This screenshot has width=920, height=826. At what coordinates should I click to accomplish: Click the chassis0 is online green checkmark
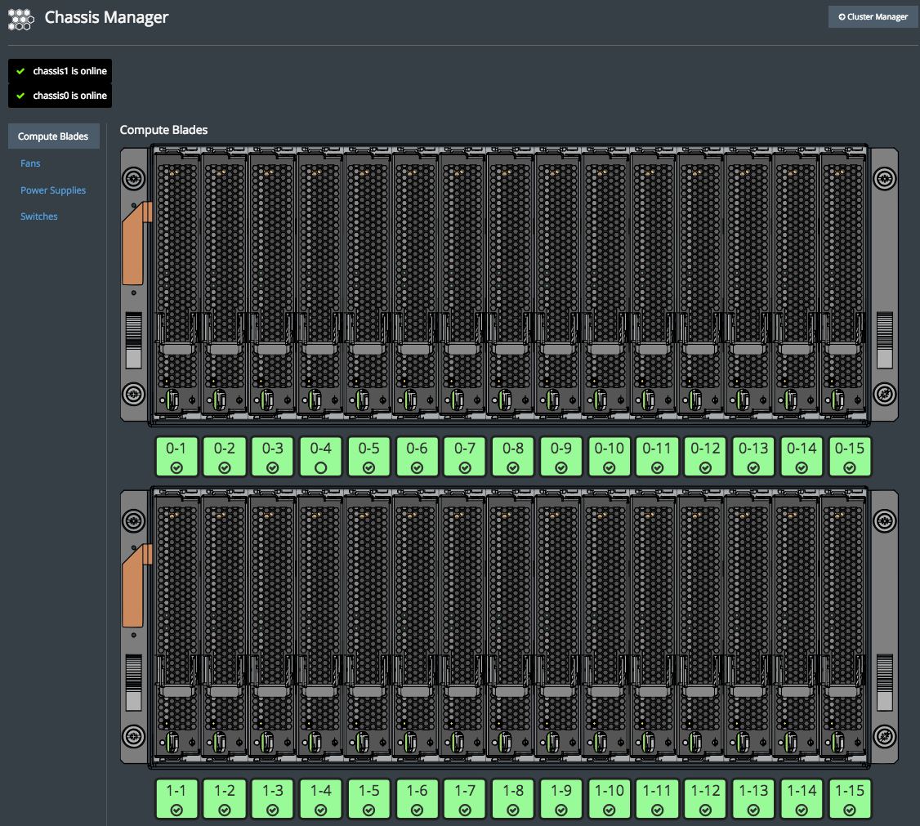[20, 96]
